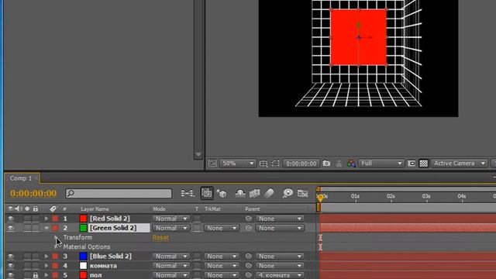Open the Full resolution dropdown
The image size is (496, 279).
pyautogui.click(x=381, y=164)
